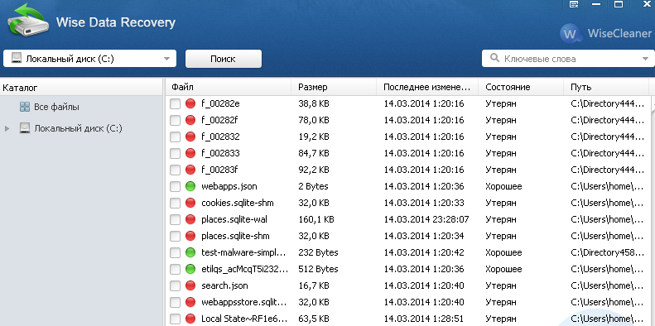The image size is (655, 326).
Task: Click the timestamp 14.03.2014 23:28:07
Action: 426,219
